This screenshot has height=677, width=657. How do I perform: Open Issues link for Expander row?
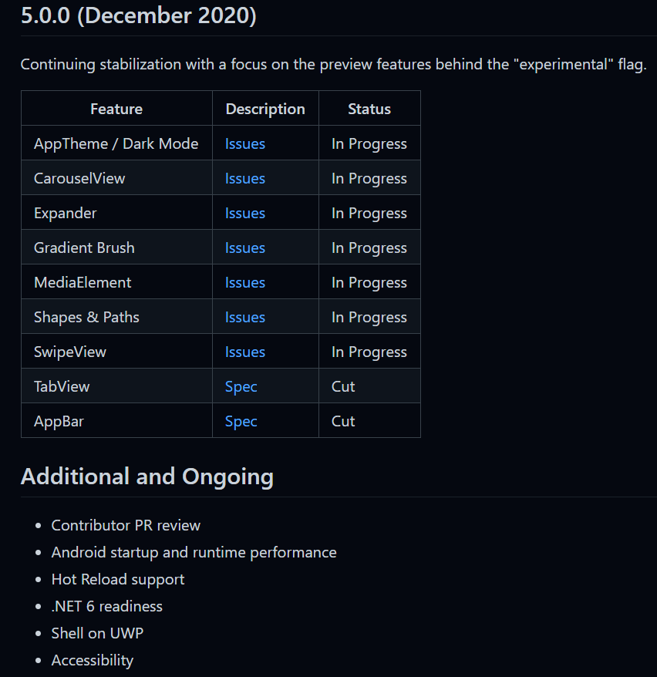[244, 213]
